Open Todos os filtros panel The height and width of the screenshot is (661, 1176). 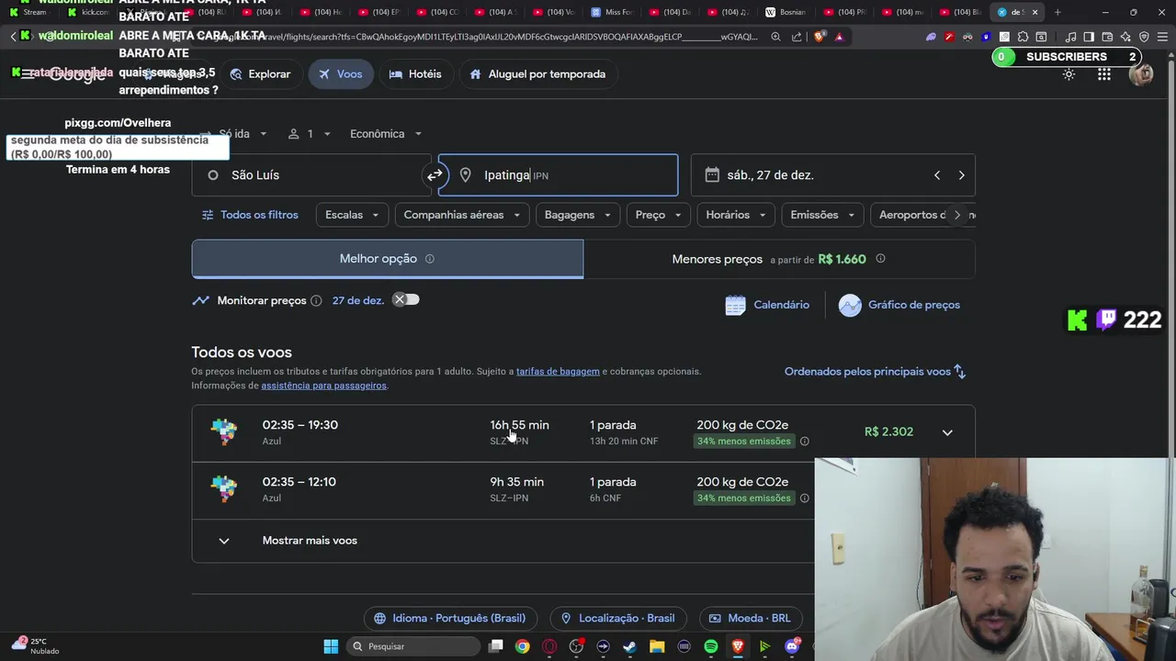click(250, 215)
